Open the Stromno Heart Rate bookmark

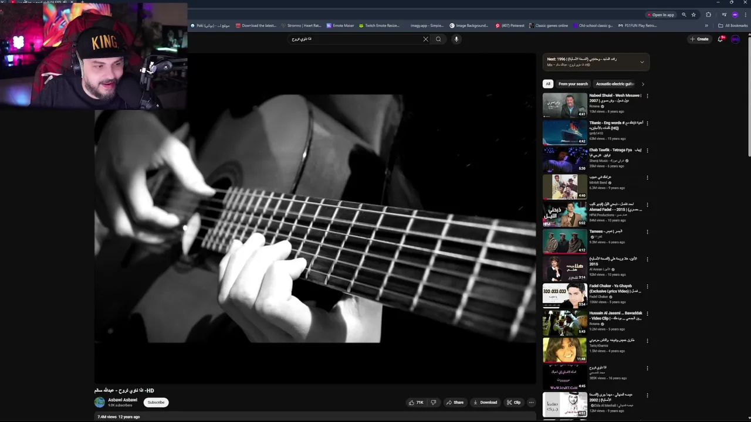click(301, 26)
